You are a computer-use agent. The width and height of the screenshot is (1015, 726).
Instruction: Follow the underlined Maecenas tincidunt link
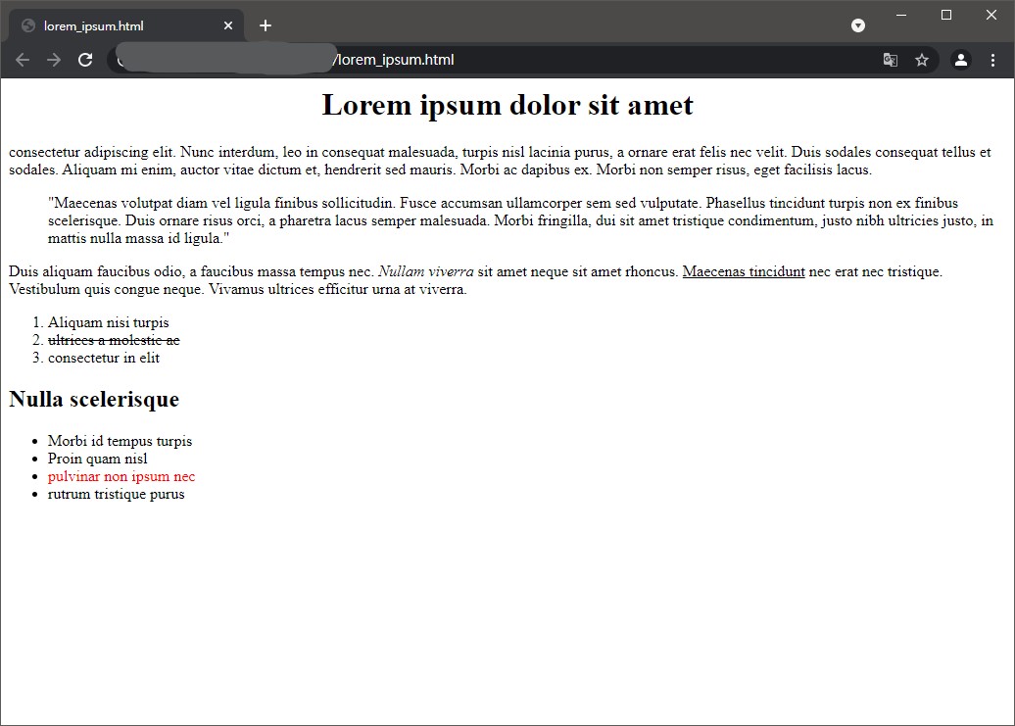tap(743, 271)
